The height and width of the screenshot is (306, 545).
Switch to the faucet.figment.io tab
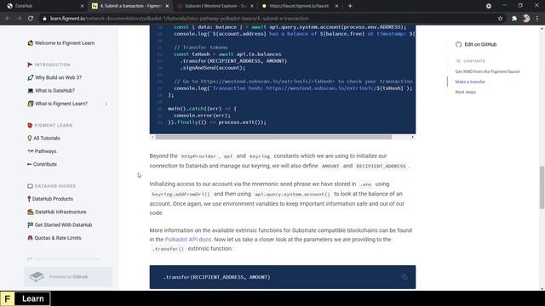pos(299,6)
